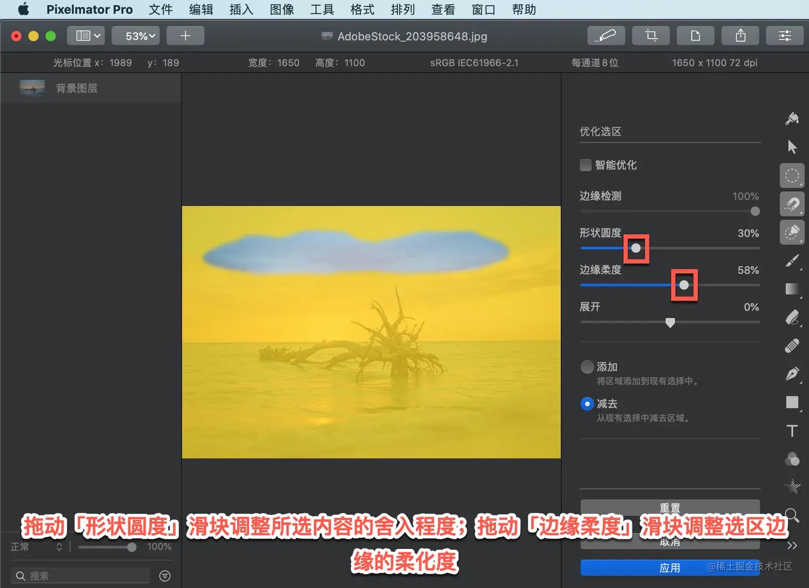Open the 工具 menu
This screenshot has height=588, width=809.
click(x=322, y=10)
